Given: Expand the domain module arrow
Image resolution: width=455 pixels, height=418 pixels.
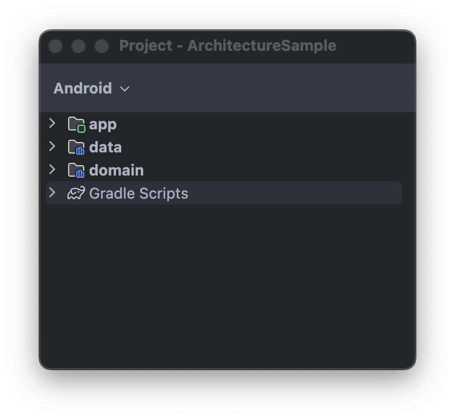Looking at the screenshot, I should [52, 169].
